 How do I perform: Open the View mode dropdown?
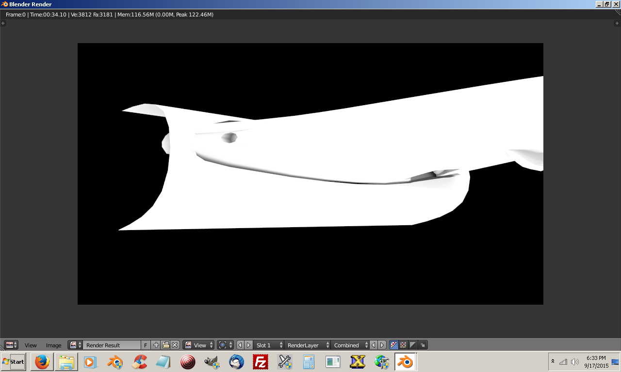click(x=198, y=345)
